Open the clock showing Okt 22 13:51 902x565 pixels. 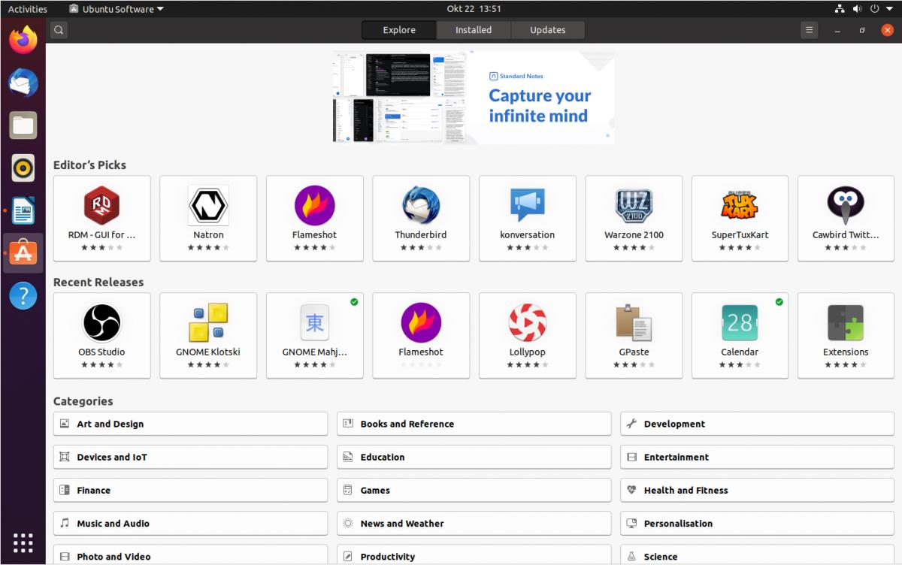[474, 9]
